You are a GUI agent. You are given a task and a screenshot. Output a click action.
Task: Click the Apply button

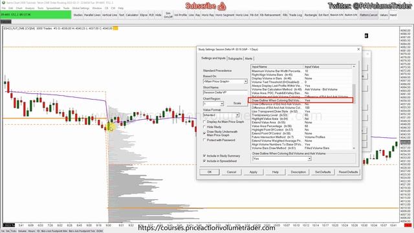[x=253, y=172]
